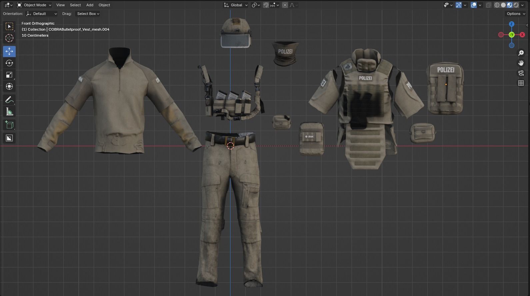
Task: Toggle viewport overlays
Action: [x=474, y=5]
